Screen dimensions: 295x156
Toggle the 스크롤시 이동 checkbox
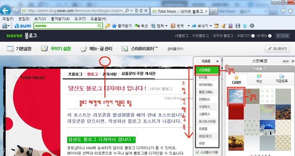click(x=197, y=152)
